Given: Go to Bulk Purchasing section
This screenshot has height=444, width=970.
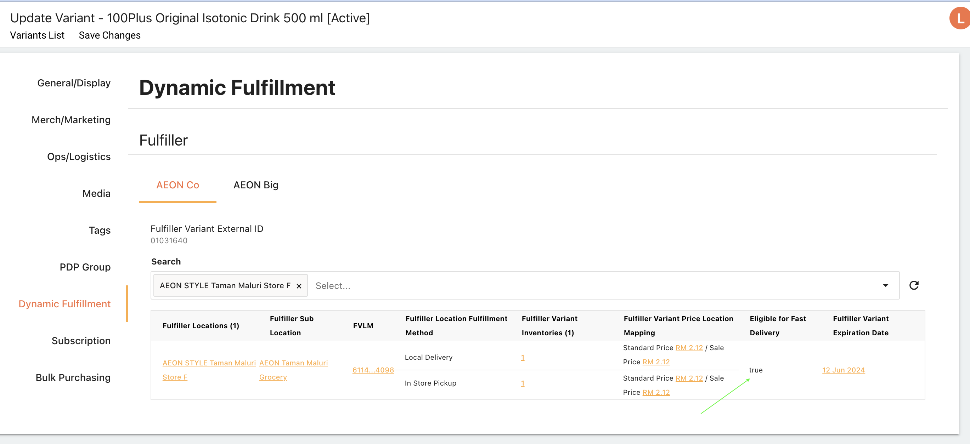Looking at the screenshot, I should tap(73, 378).
